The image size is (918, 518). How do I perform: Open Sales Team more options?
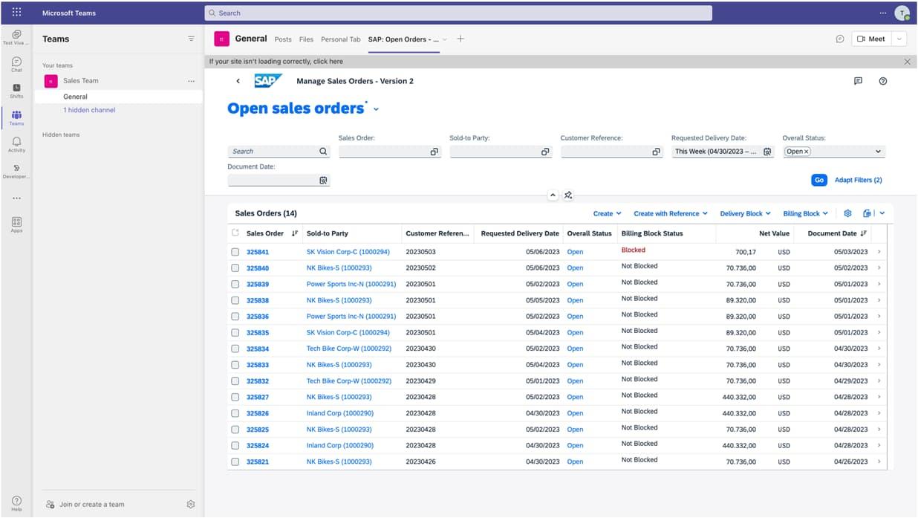(191, 81)
